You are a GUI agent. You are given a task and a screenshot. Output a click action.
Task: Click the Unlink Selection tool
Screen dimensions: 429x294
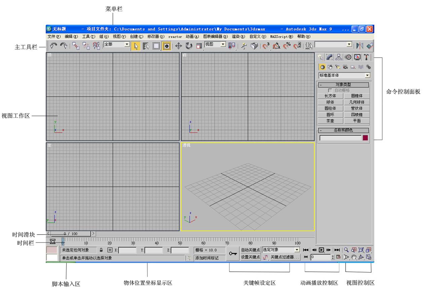pyautogui.click(x=86, y=46)
